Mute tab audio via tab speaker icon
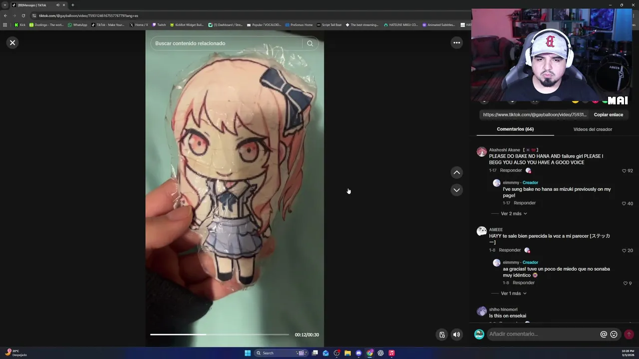The image size is (639, 359). (58, 5)
